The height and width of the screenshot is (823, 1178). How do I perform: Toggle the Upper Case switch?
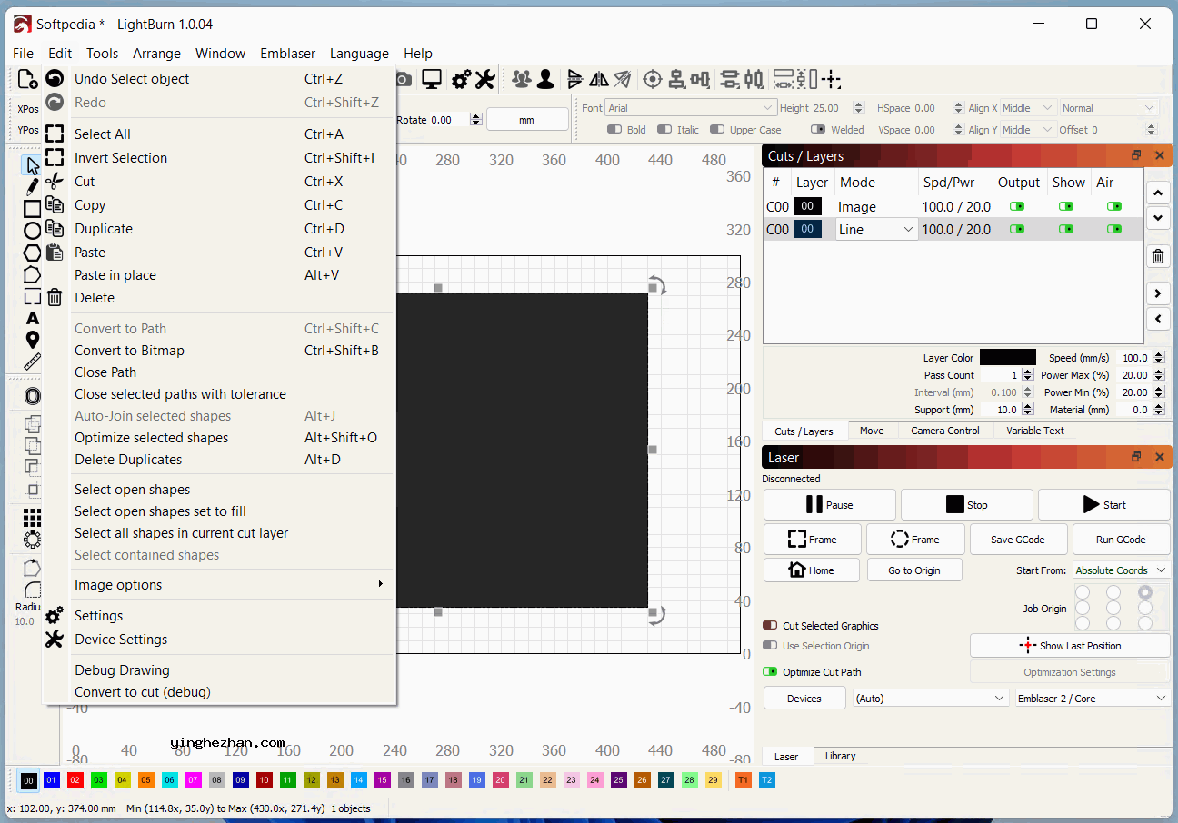click(717, 130)
